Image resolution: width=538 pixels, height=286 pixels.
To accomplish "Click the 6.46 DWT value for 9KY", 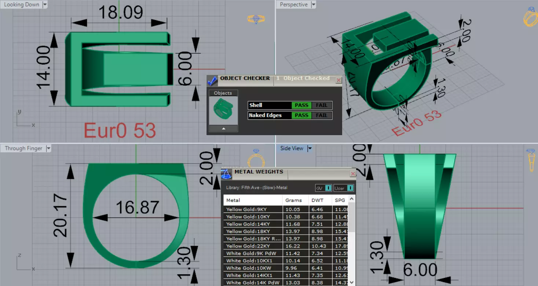I will point(317,209).
